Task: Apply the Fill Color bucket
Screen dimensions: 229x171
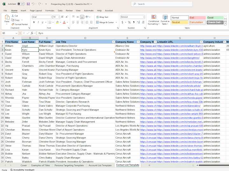Action: [x=57, y=22]
